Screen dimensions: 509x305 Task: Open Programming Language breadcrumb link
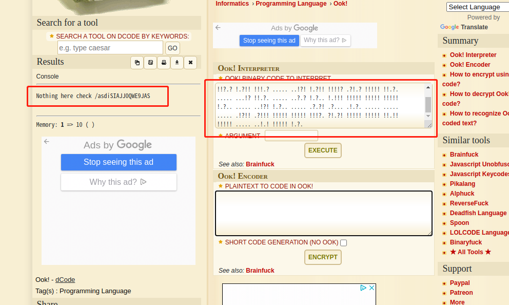[x=291, y=4]
